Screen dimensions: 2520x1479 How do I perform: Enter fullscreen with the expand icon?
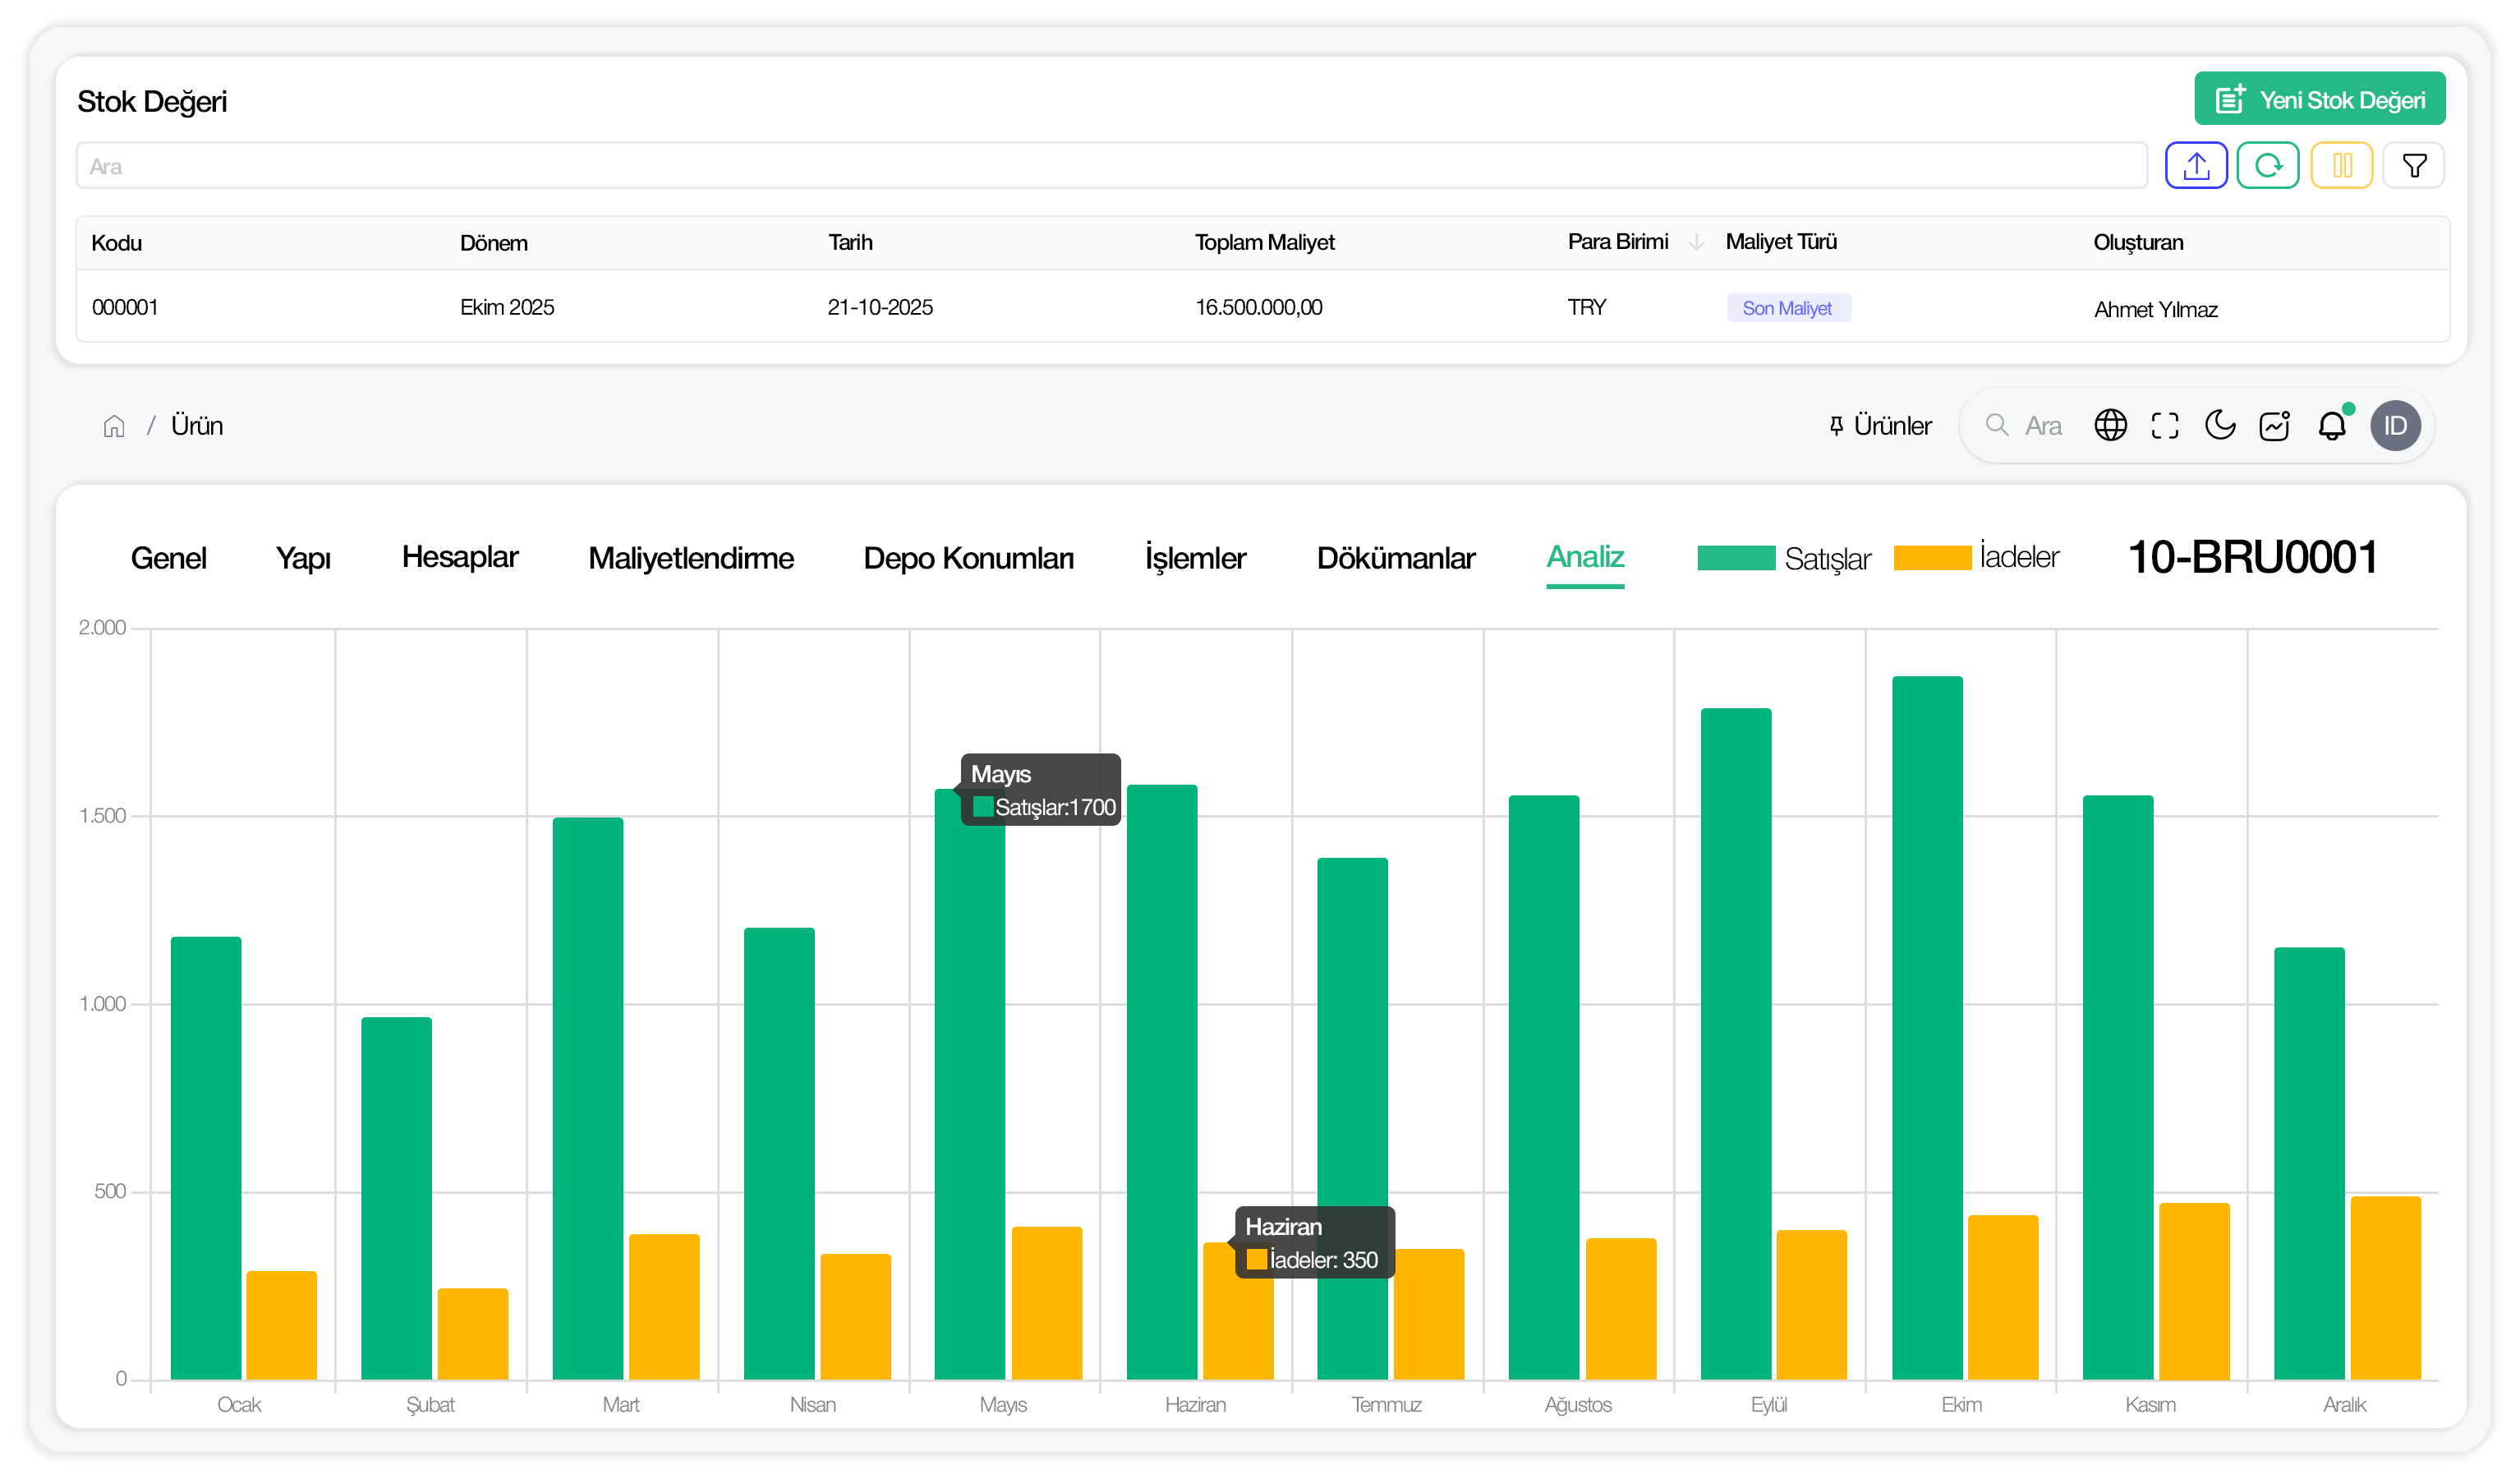coord(2164,426)
